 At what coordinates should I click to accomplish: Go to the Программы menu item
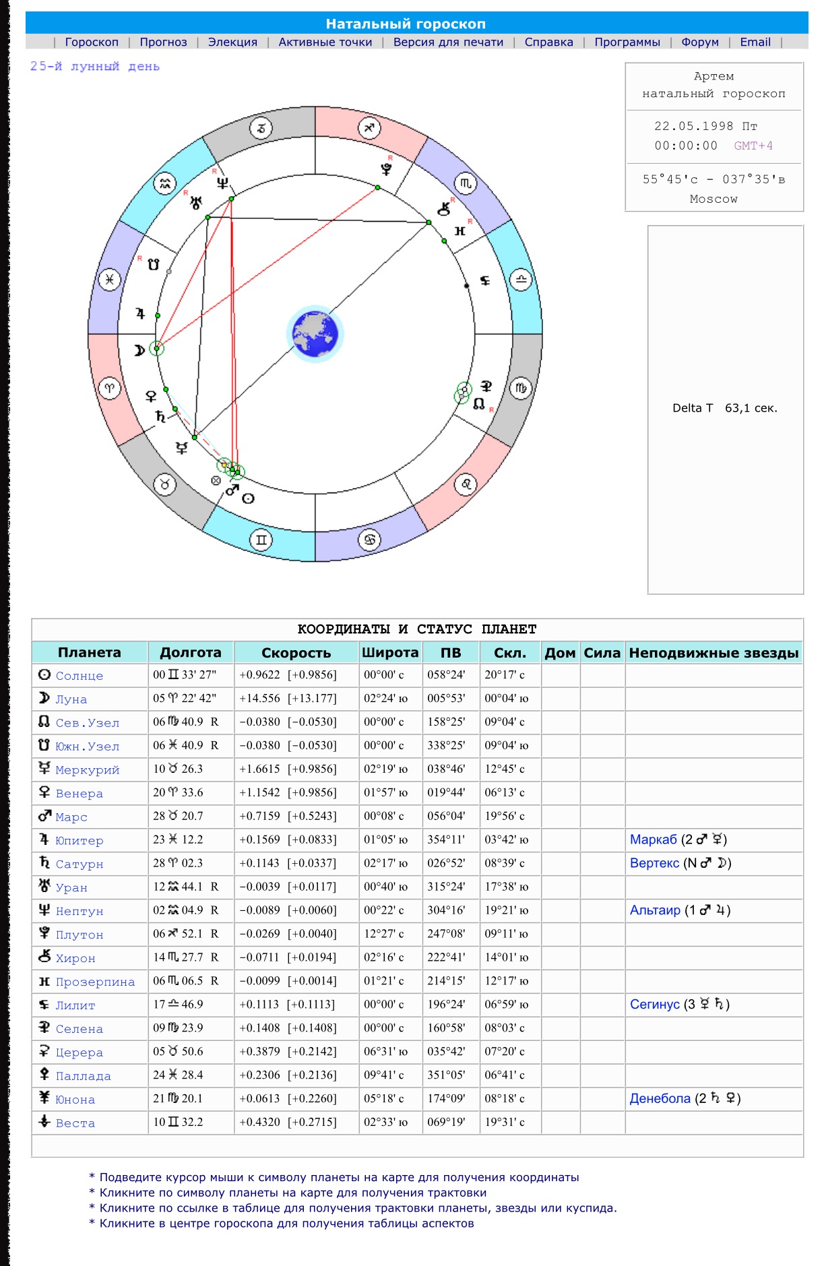(x=627, y=42)
